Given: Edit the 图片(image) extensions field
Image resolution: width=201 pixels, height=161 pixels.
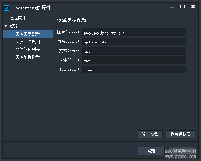Looking at the screenshot, I should click(134, 32).
